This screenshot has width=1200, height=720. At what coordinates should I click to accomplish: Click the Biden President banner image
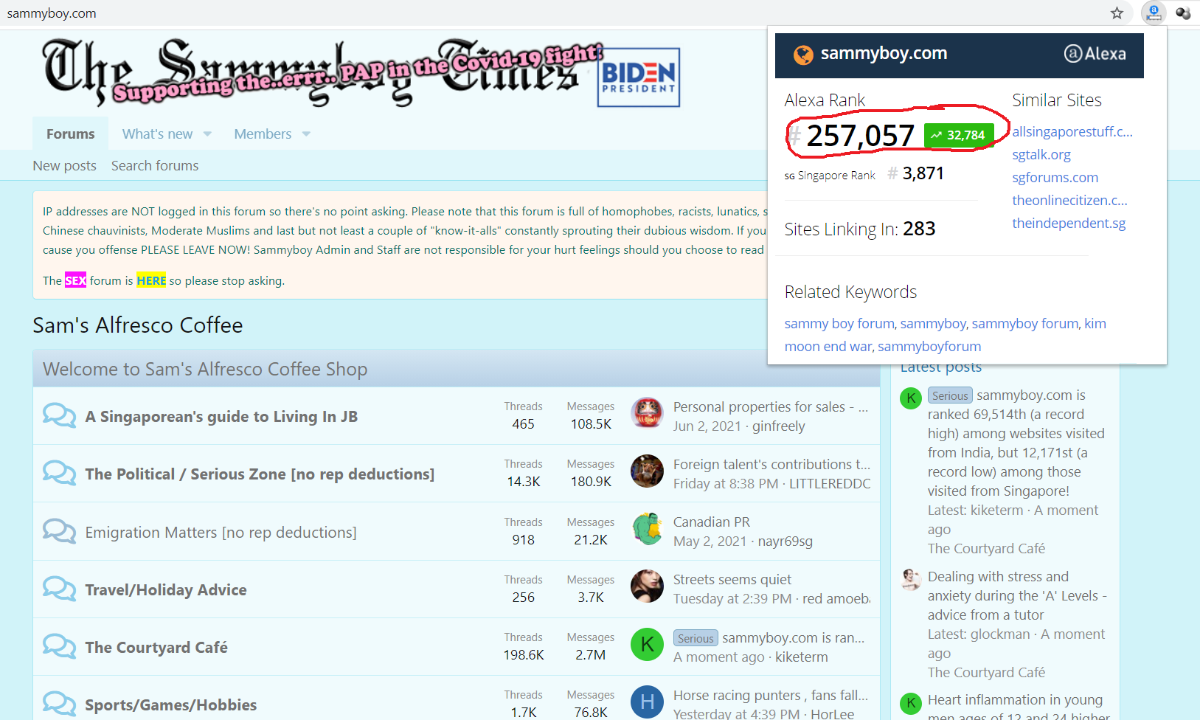pos(638,77)
